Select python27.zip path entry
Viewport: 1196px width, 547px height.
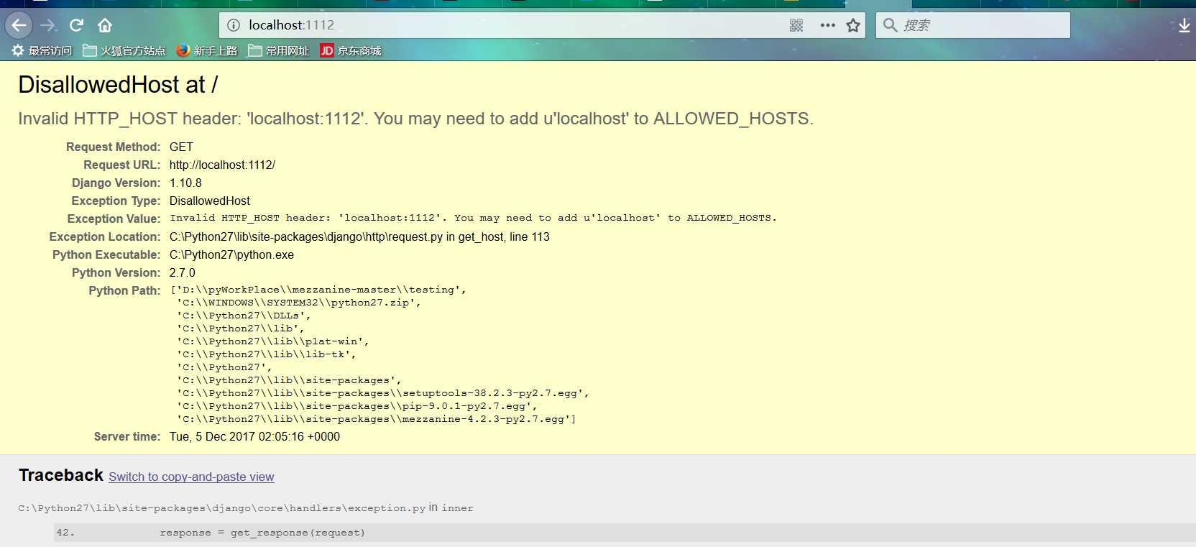299,303
